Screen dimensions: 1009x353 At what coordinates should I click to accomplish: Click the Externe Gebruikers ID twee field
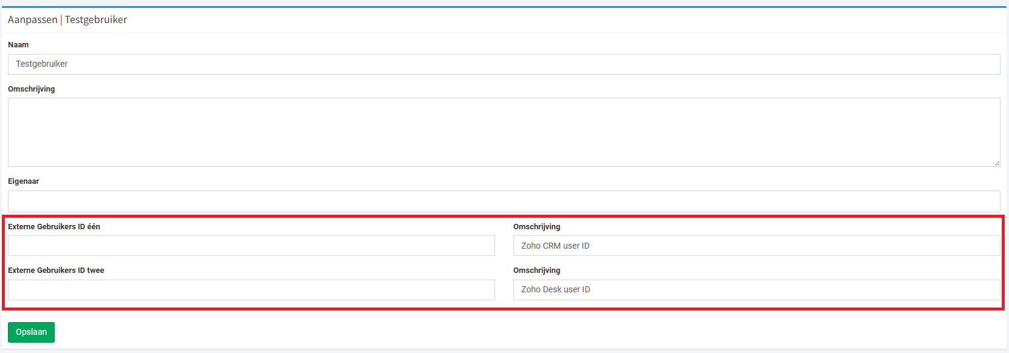point(251,290)
